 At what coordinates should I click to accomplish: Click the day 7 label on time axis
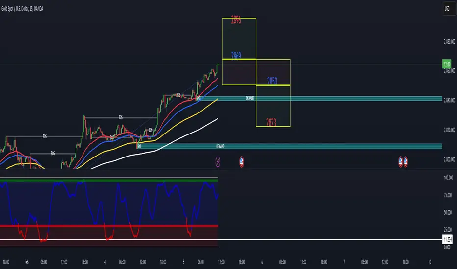pos(344,262)
